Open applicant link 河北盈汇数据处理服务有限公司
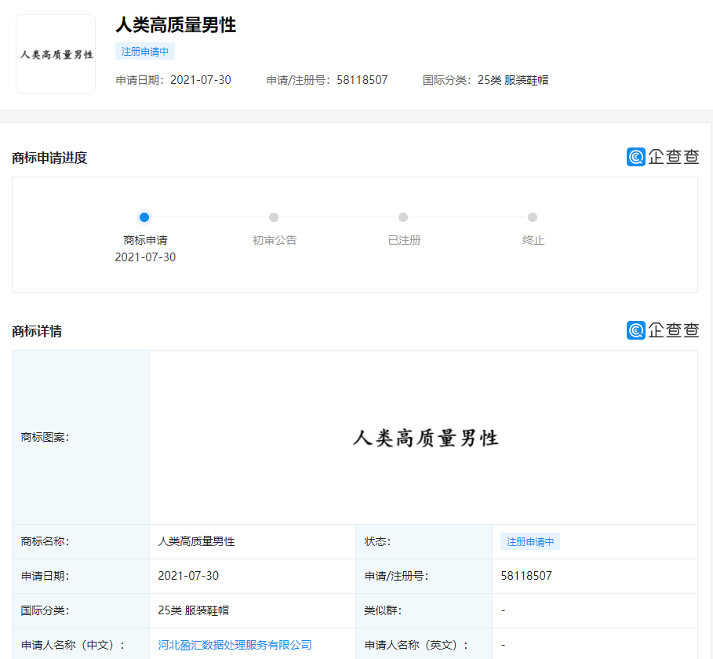Screen dimensions: 713x659 click(x=235, y=645)
